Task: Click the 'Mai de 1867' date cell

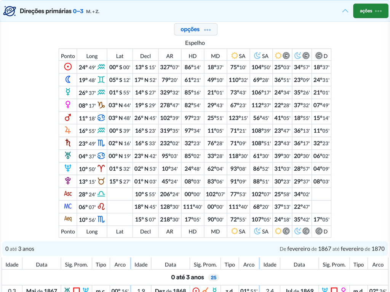Action: coord(42,290)
